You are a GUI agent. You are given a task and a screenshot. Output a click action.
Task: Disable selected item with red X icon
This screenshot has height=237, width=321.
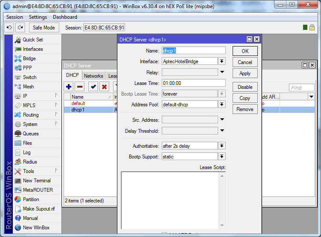coord(105,87)
